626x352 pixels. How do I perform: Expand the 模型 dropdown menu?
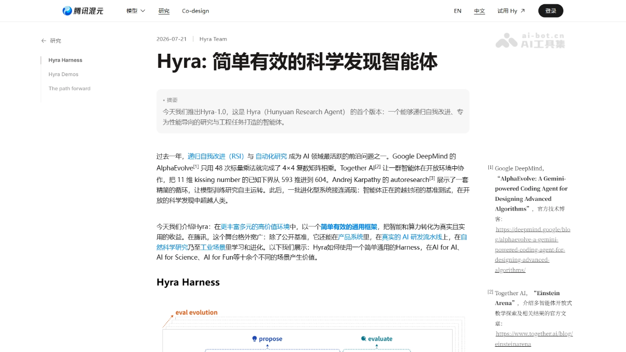click(136, 11)
